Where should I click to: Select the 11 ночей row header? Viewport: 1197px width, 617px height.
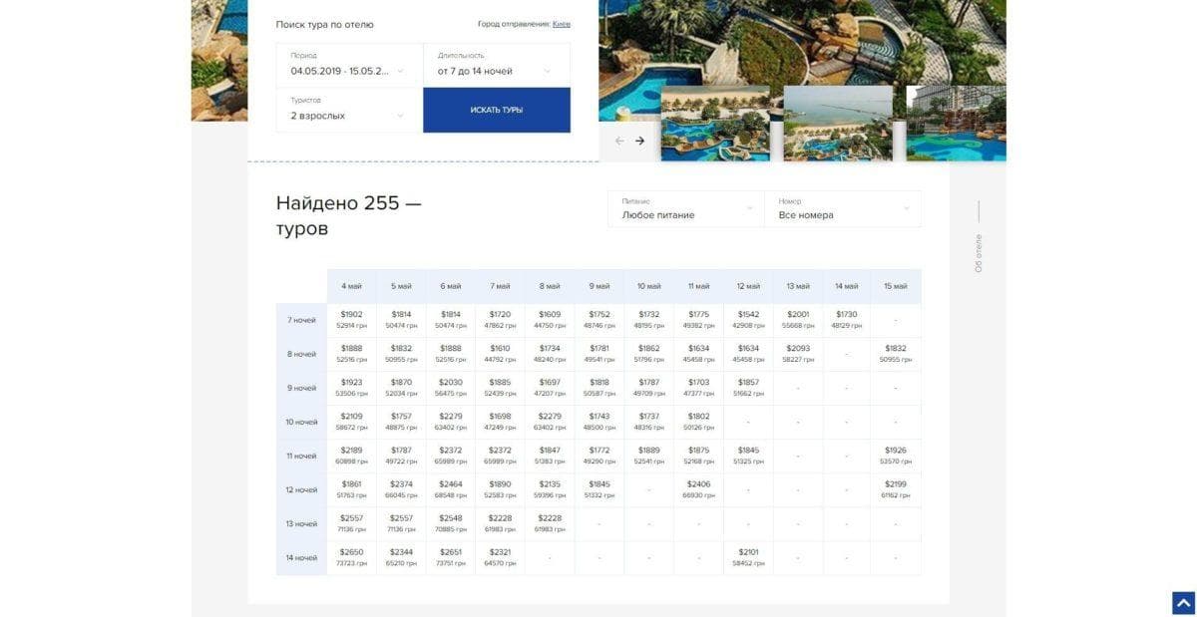(x=301, y=456)
